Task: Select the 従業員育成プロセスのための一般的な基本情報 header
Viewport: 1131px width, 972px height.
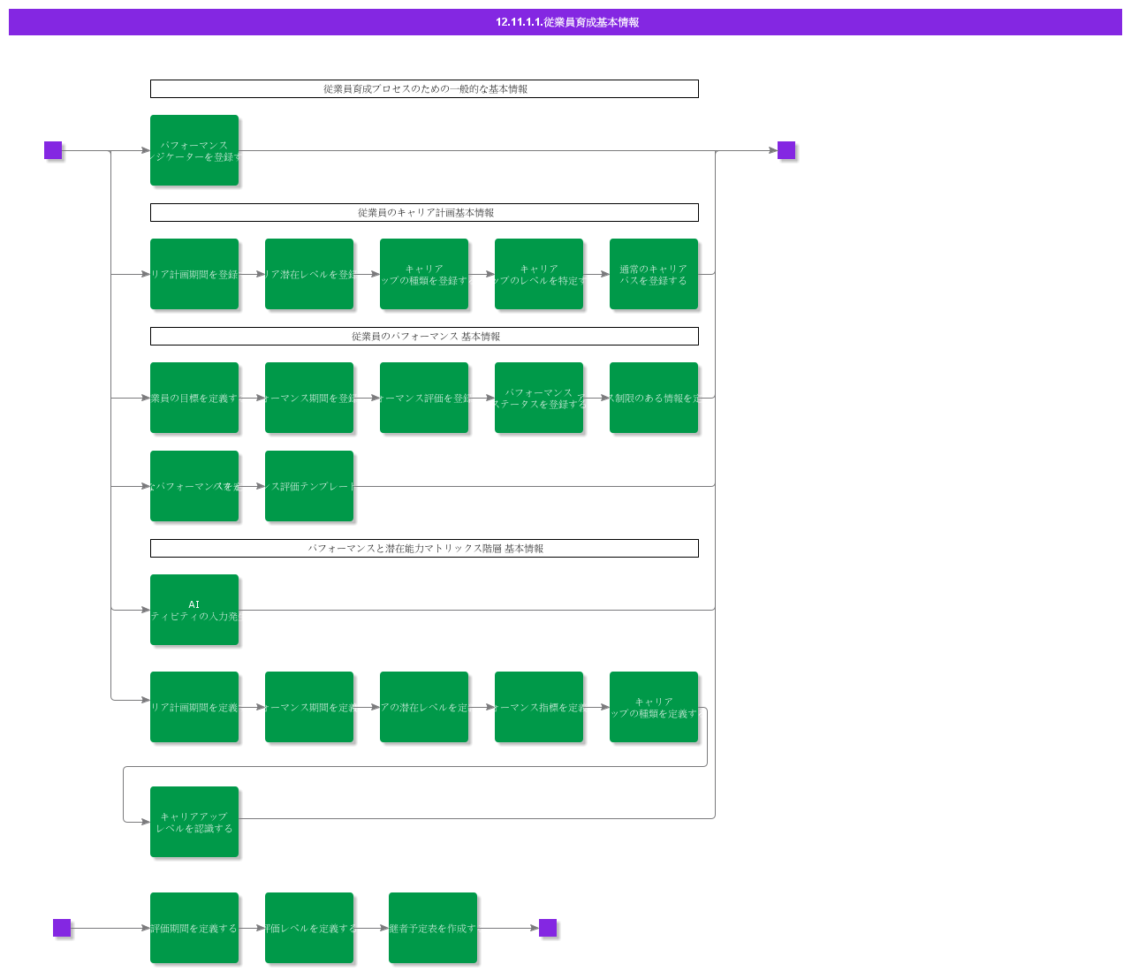Action: [424, 88]
